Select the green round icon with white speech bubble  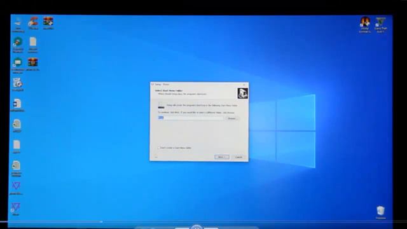point(18,66)
